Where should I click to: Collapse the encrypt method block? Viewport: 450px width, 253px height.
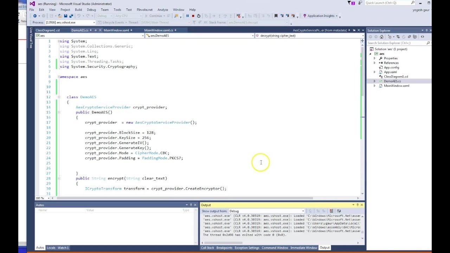[x=59, y=179]
